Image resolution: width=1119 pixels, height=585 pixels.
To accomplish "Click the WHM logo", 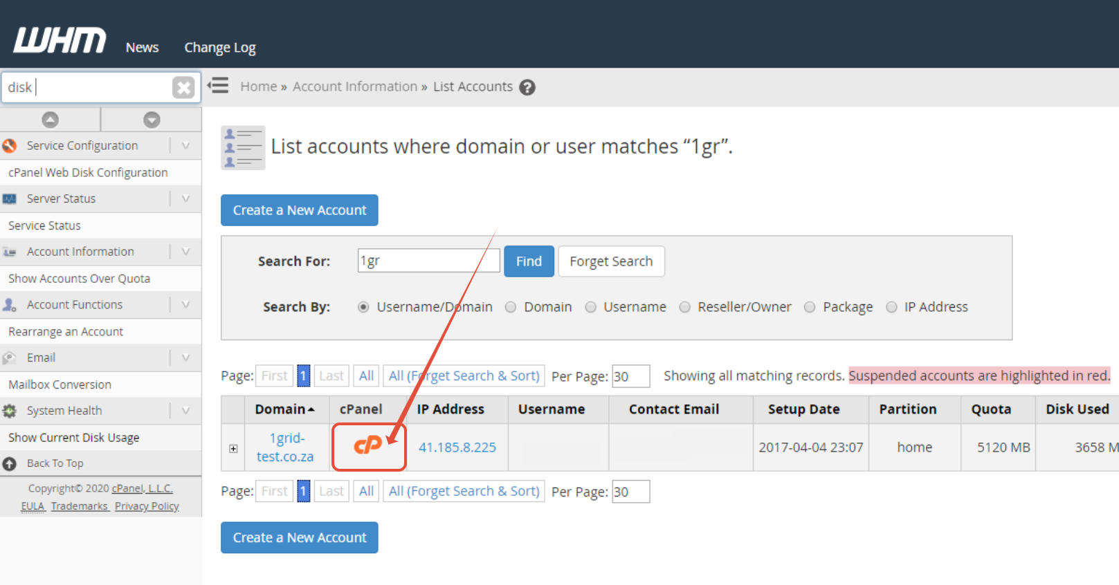I will [60, 40].
